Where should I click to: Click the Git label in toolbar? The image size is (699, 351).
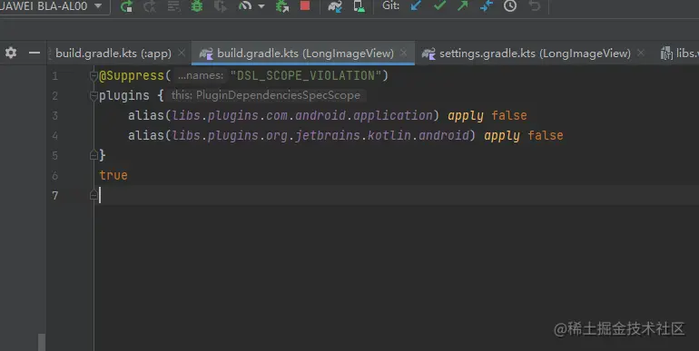pyautogui.click(x=390, y=5)
